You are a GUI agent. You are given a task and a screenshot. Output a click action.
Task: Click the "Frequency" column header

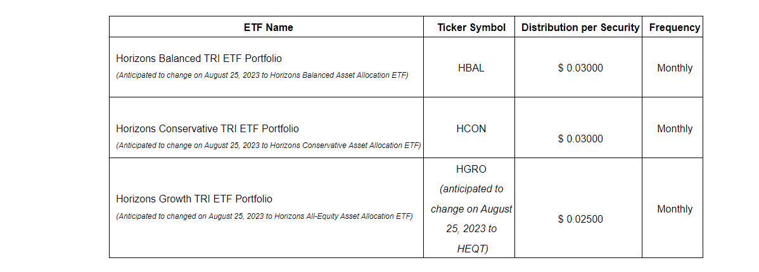(x=674, y=27)
